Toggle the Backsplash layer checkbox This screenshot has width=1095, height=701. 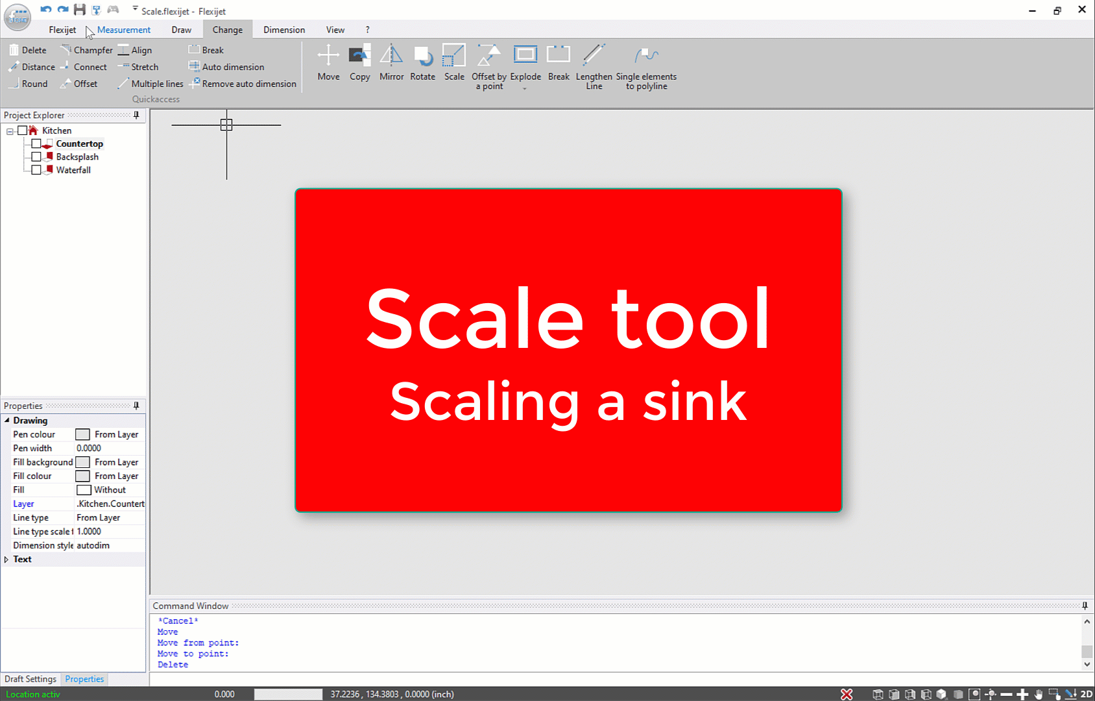[37, 156]
